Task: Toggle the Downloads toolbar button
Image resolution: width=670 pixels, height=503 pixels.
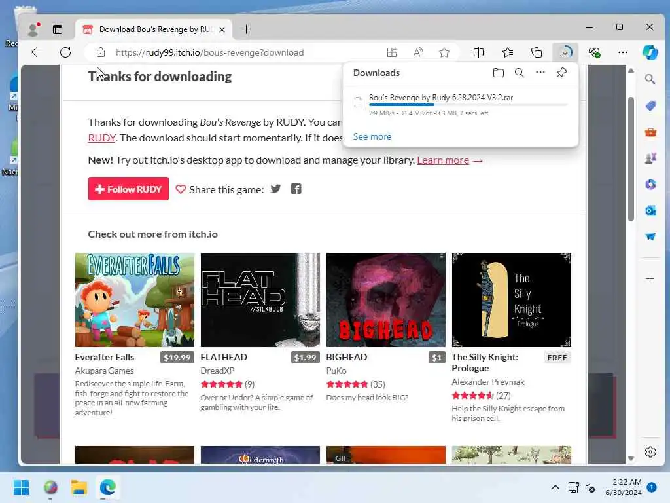Action: pyautogui.click(x=565, y=52)
